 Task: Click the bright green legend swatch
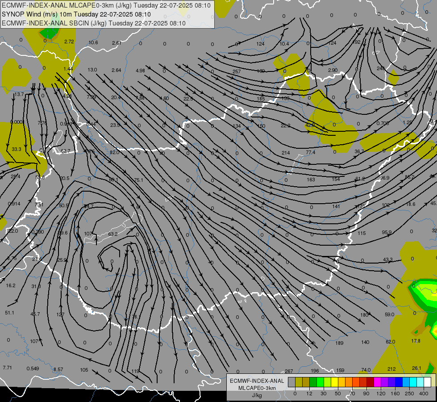click(320, 382)
